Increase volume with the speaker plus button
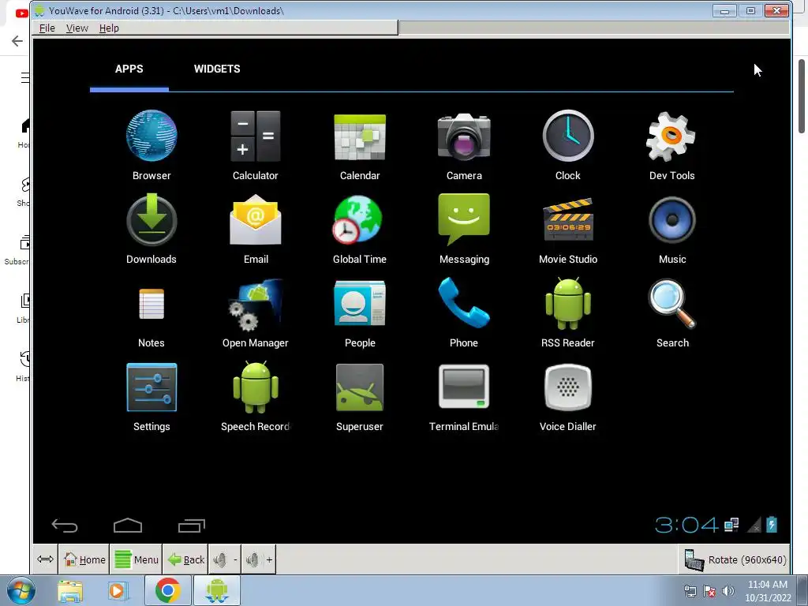Viewport: 808px width, 606px height. click(x=259, y=559)
